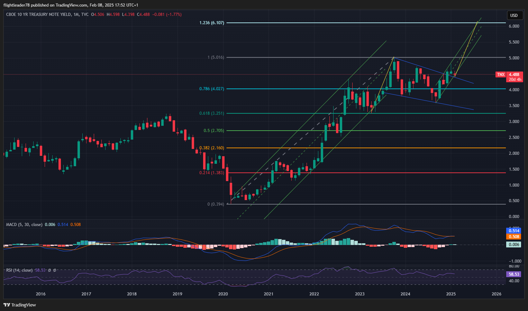Select the 0.618 (3.251) Fibonacci label
The width and height of the screenshot is (528, 311).
212,113
